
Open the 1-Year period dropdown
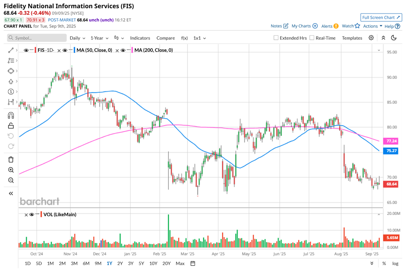tap(99, 38)
